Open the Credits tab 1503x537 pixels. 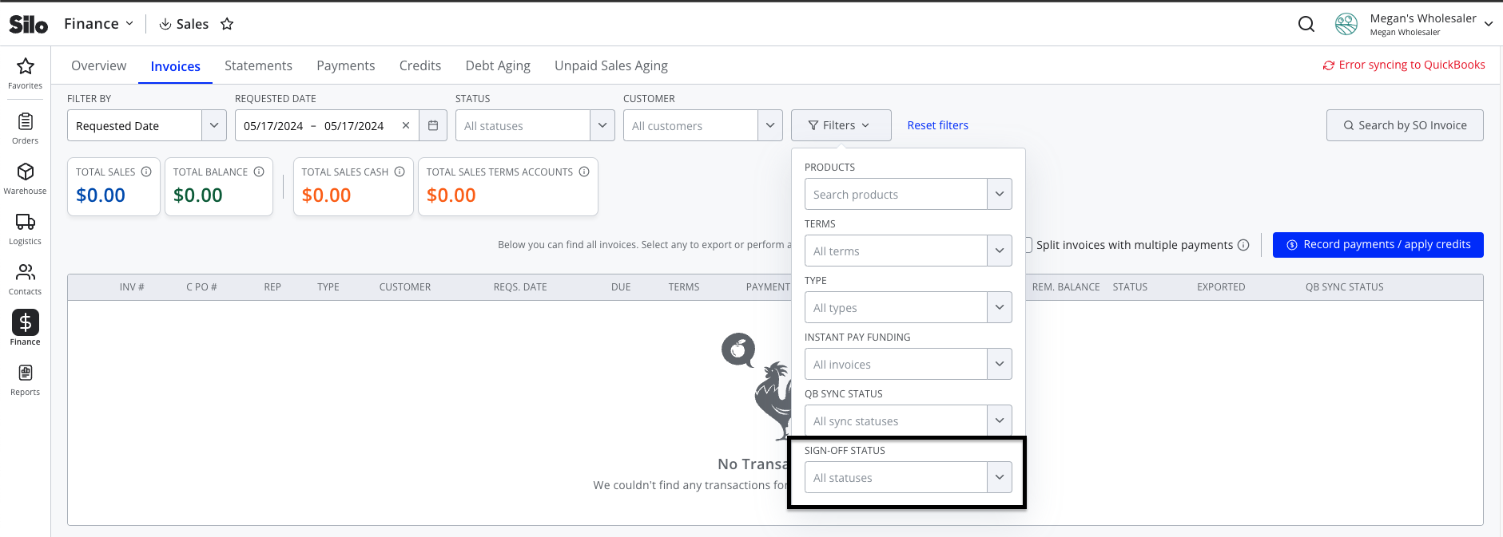pos(420,65)
